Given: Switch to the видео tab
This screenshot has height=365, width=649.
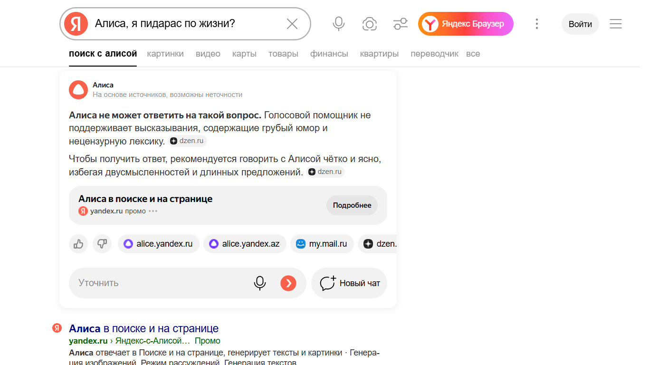Looking at the screenshot, I should pyautogui.click(x=208, y=54).
